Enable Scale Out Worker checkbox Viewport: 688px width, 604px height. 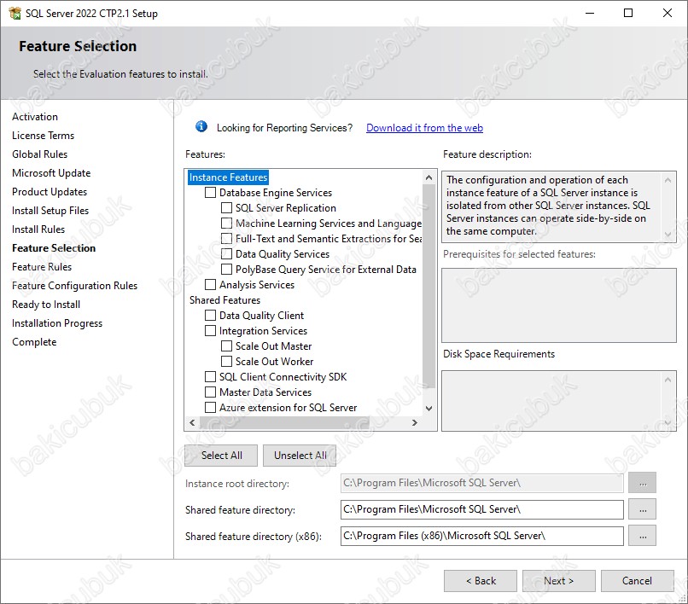click(226, 362)
